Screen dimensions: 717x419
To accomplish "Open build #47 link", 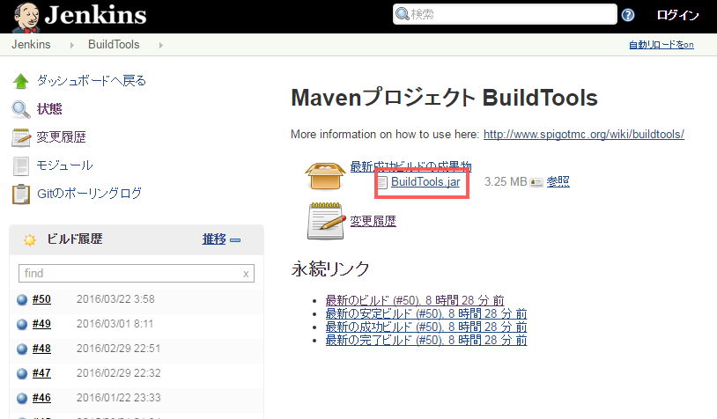I will 41,373.
